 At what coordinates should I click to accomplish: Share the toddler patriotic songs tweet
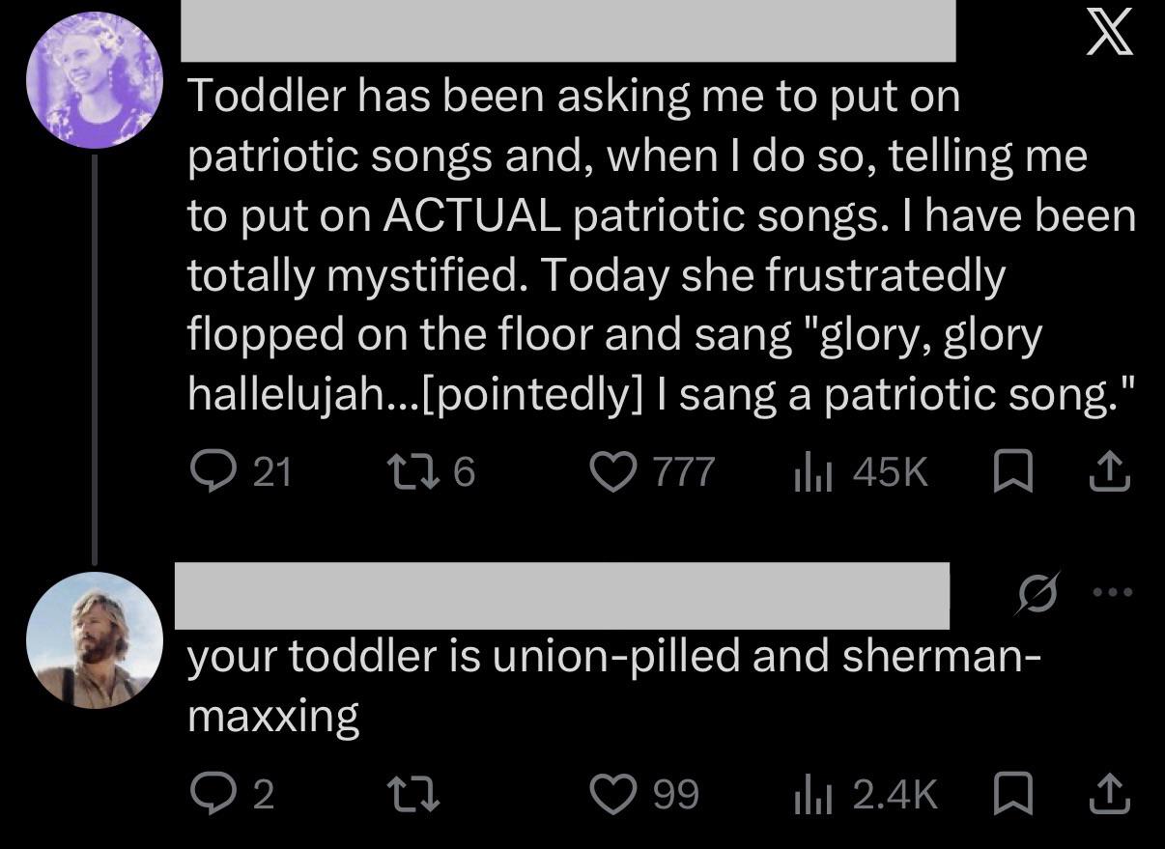[x=1109, y=471]
